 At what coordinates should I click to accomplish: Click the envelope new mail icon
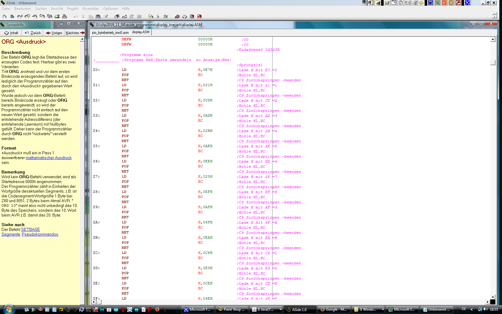pos(387,3)
